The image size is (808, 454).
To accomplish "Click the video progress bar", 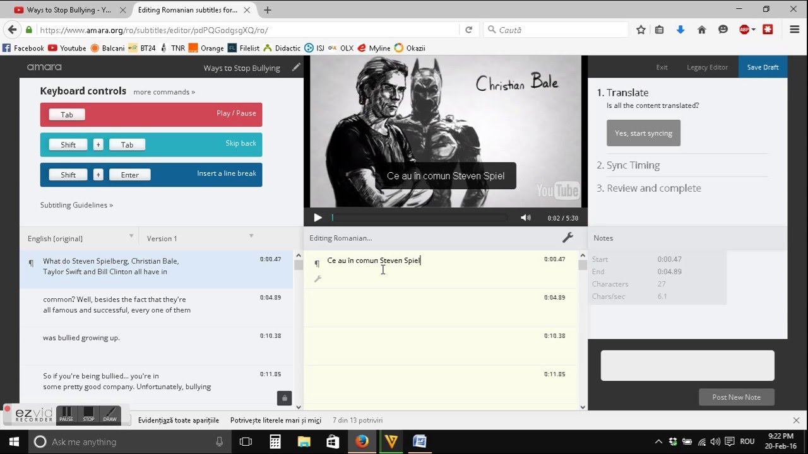I will (x=420, y=218).
